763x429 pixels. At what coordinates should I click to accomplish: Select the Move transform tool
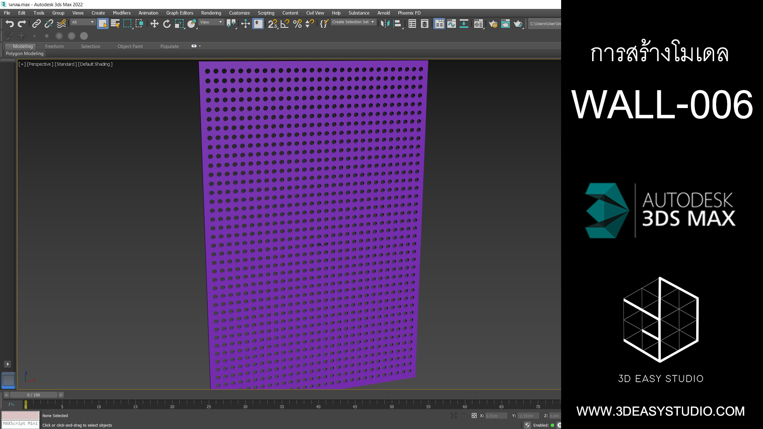coord(154,24)
